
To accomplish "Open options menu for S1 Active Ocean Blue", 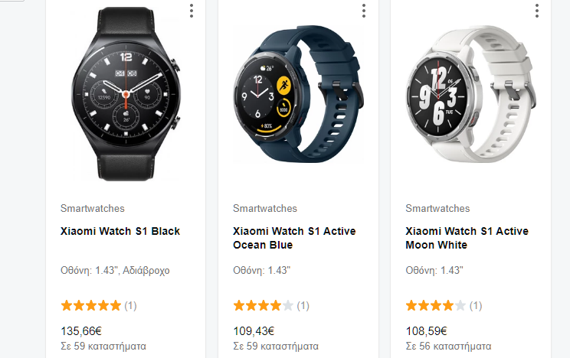I will tap(363, 11).
